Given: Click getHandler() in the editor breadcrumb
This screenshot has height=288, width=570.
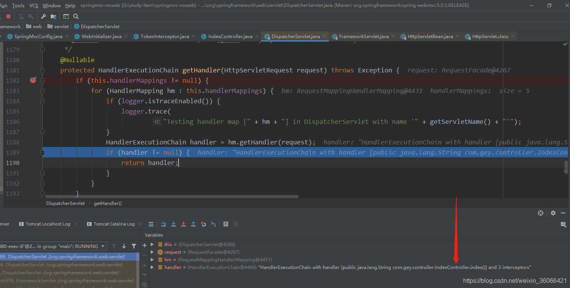Looking at the screenshot, I should 108,203.
